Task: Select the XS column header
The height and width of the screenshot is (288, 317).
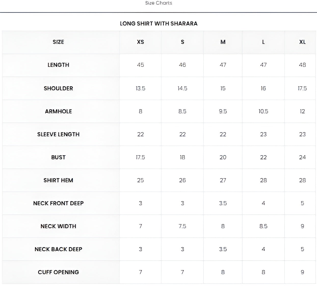Action: pos(140,42)
